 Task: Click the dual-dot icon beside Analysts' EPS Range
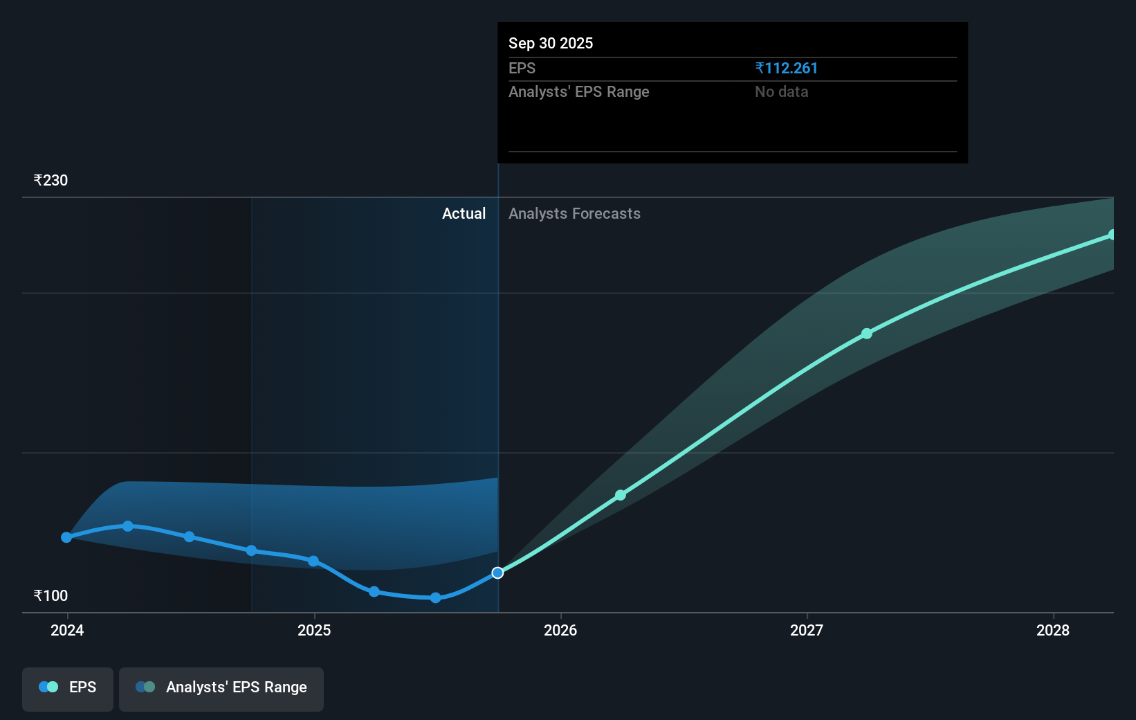click(x=145, y=687)
